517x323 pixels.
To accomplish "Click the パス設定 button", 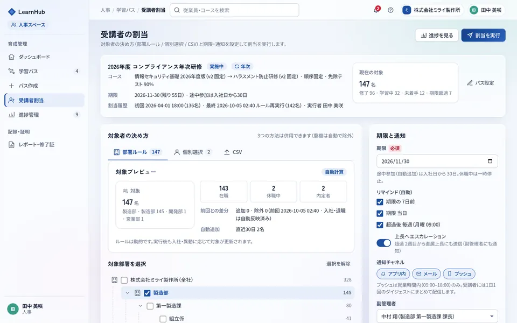I will pyautogui.click(x=480, y=83).
